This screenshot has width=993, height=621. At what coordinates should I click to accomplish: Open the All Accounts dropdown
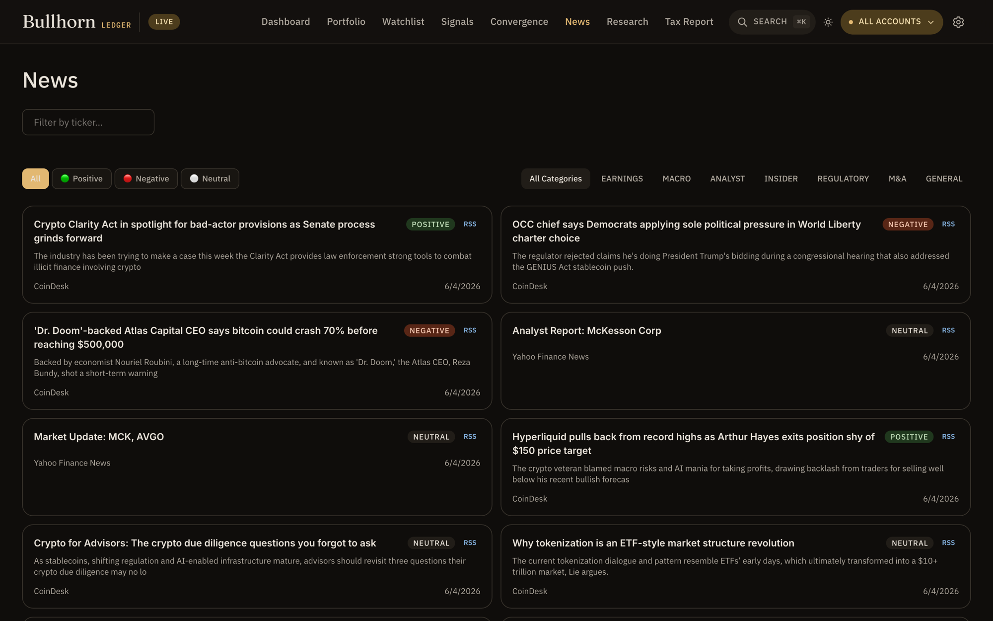(891, 22)
